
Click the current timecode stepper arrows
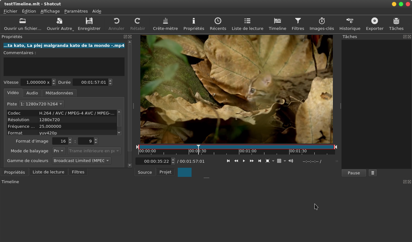click(173, 161)
